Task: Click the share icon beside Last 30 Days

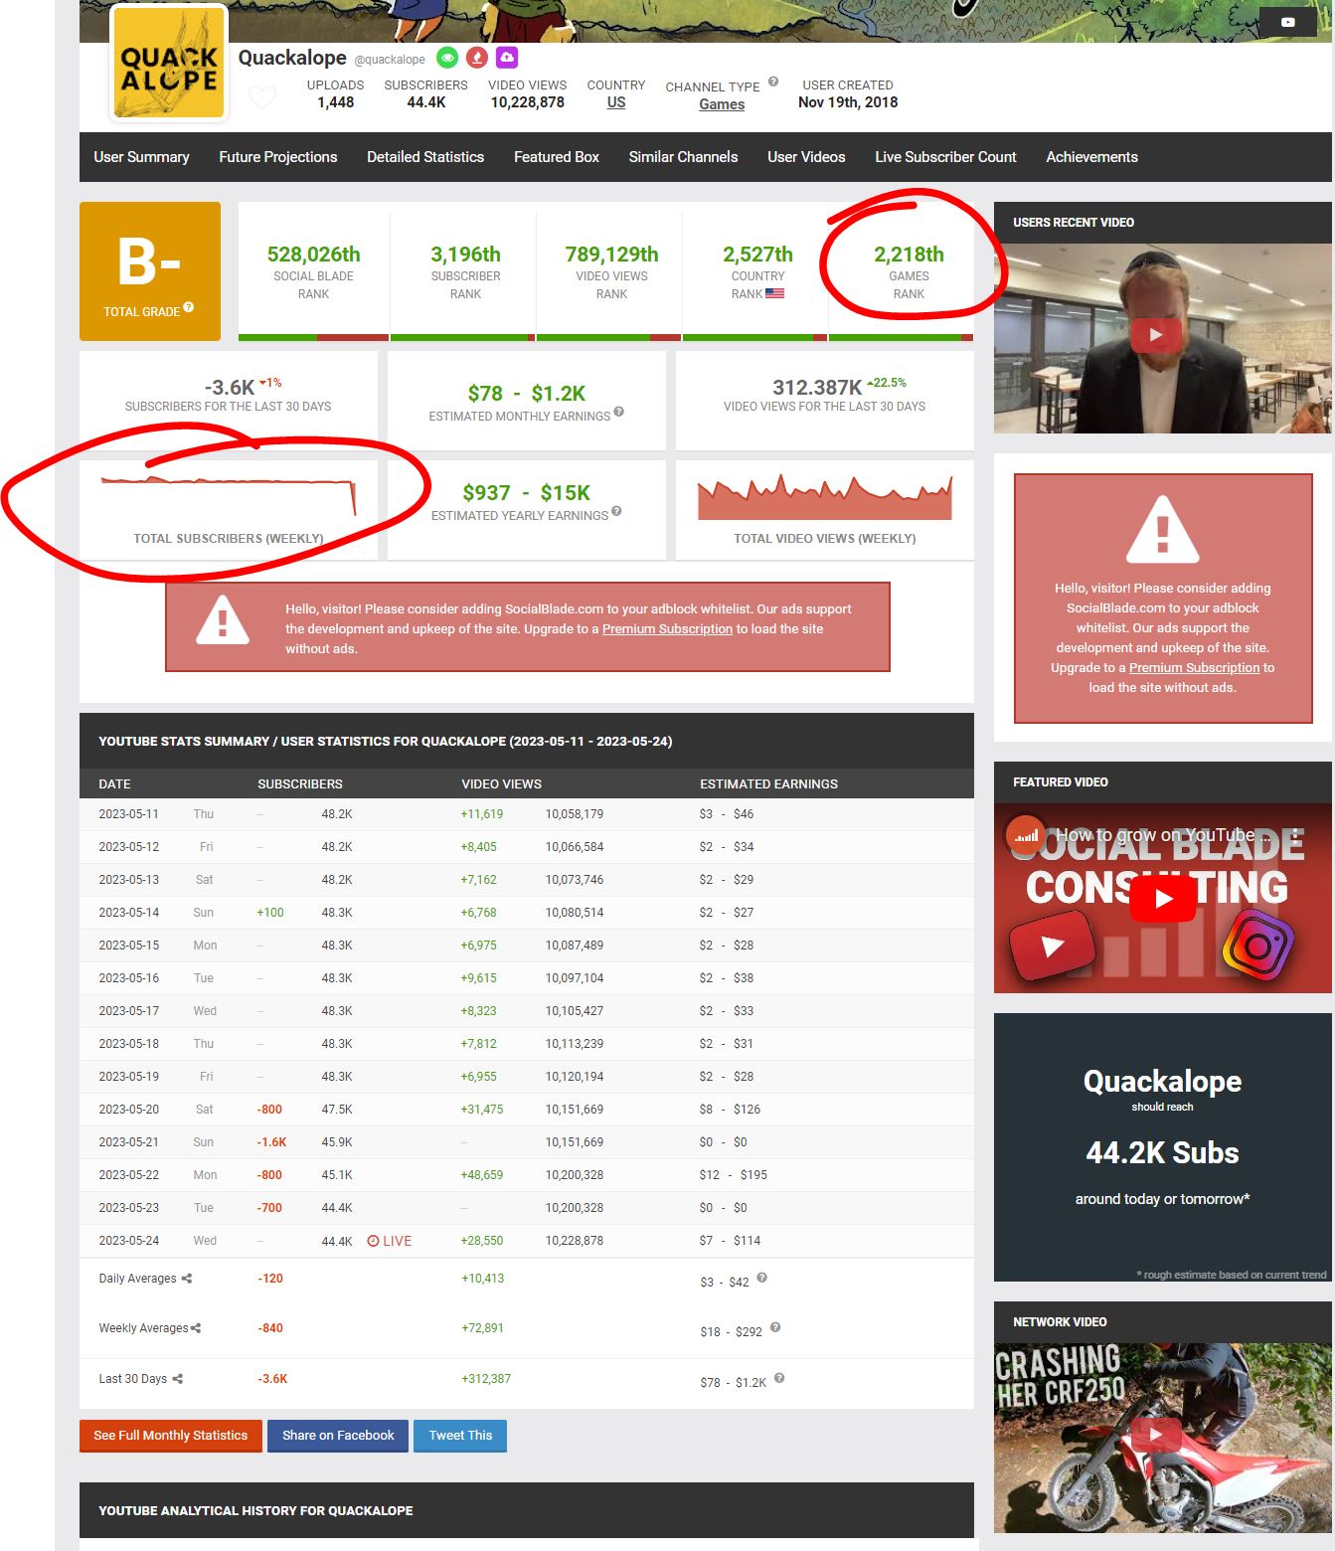Action: click(177, 1379)
